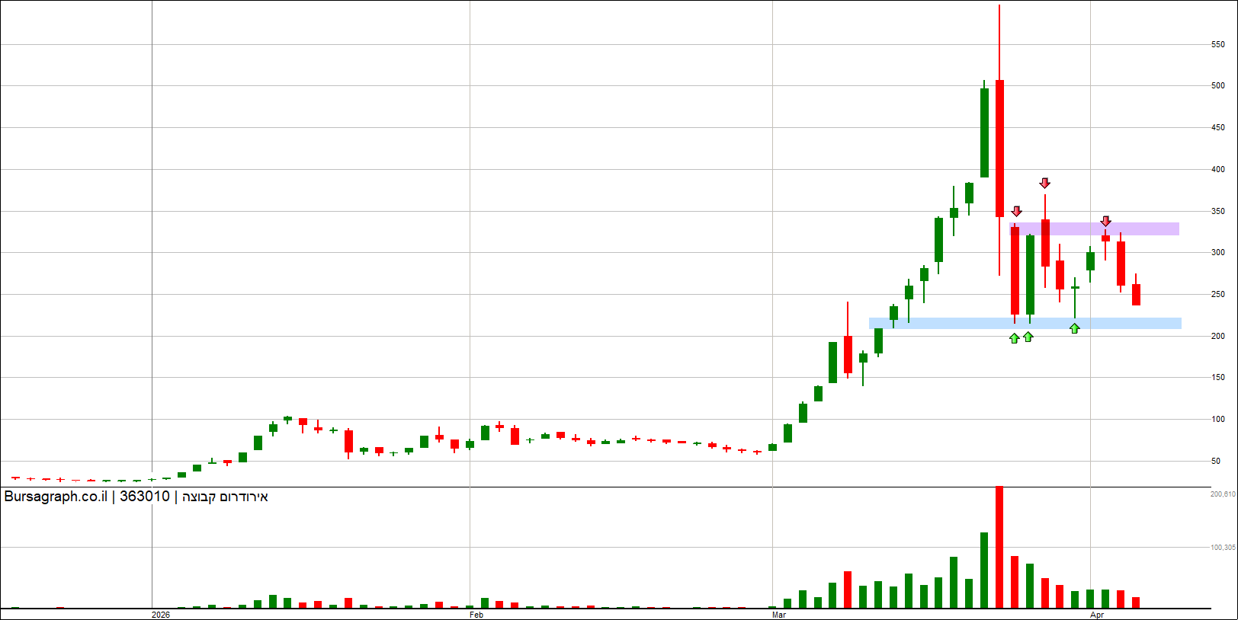
Task: Click the 500 price axis label
Action: 1218,85
